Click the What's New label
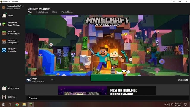Viewport: 190px width, 107px height. pyautogui.click(x=13, y=88)
